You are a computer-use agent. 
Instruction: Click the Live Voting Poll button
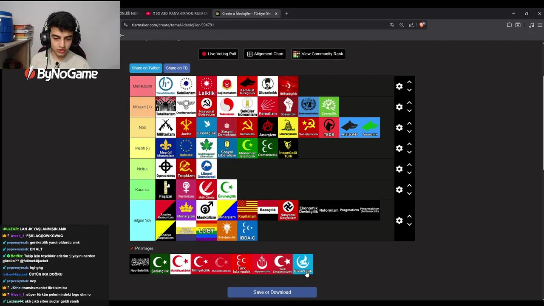(x=219, y=54)
